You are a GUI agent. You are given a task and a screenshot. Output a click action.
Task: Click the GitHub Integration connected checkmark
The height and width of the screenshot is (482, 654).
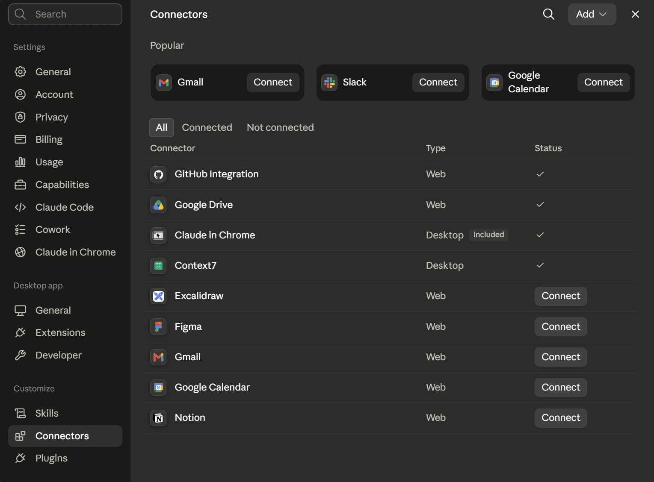point(540,174)
